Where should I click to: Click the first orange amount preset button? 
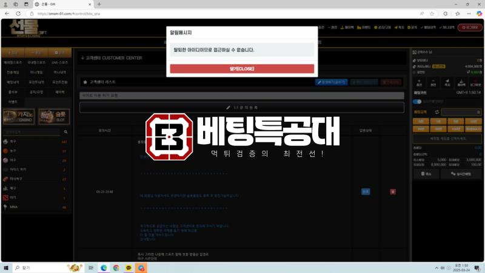(x=421, y=122)
